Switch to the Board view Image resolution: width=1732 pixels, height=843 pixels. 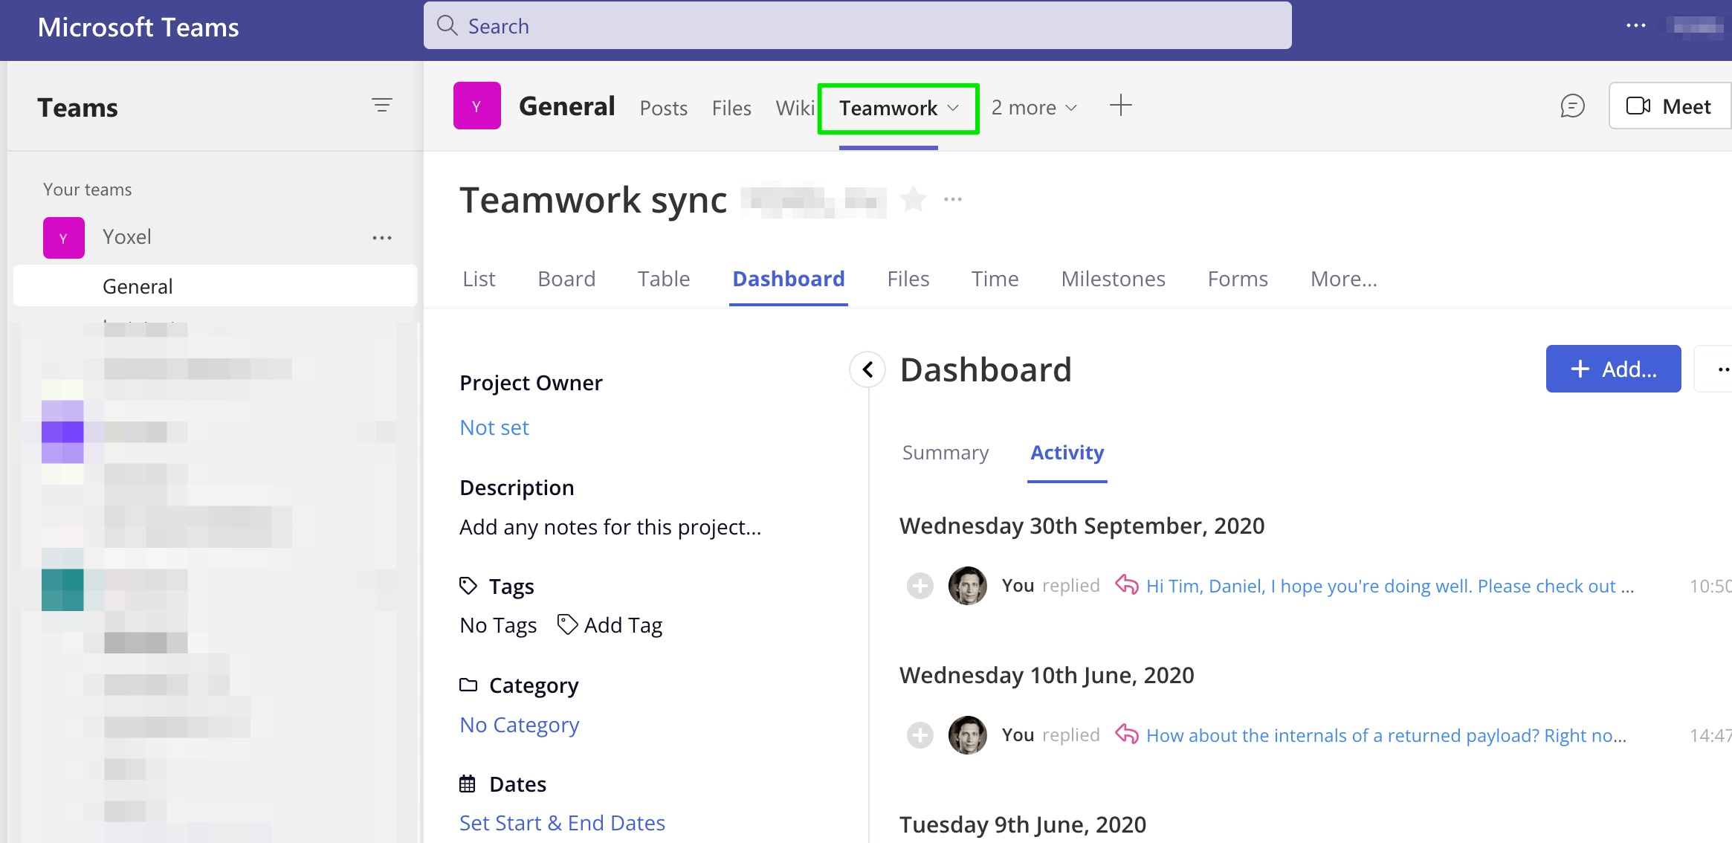pos(566,279)
